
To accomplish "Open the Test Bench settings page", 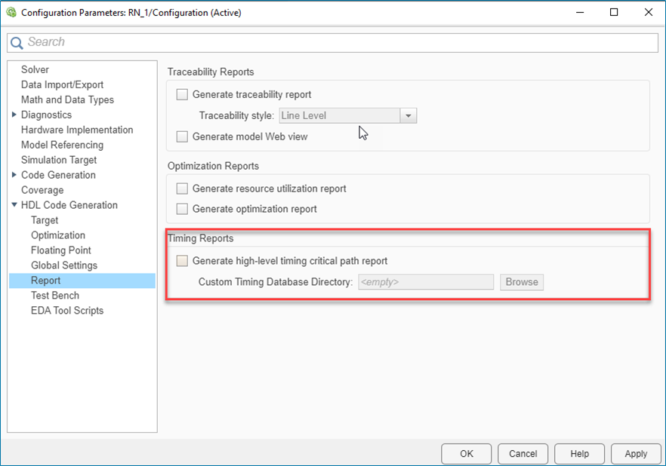I will (x=55, y=296).
